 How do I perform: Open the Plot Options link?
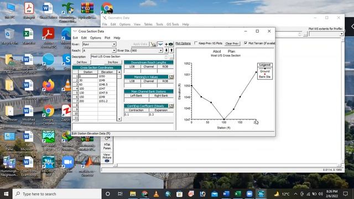click(183, 43)
